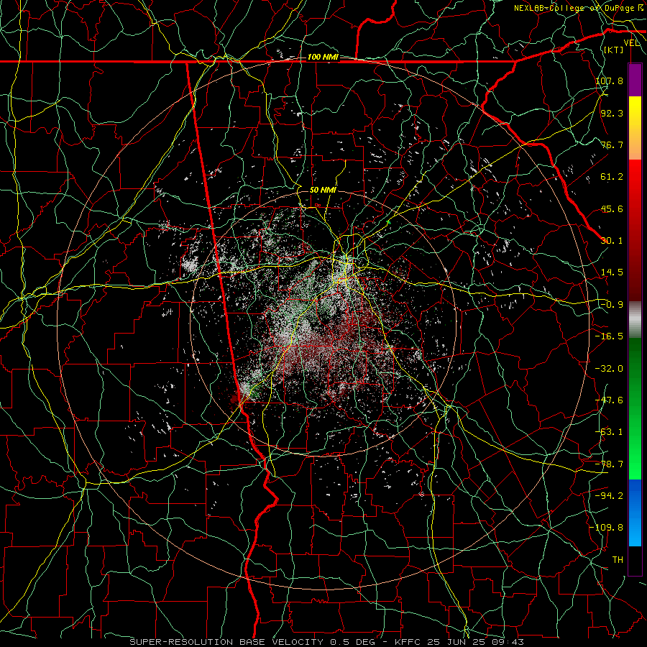
Task: Select the 14.5 velocity scale value
Action: 612,272
